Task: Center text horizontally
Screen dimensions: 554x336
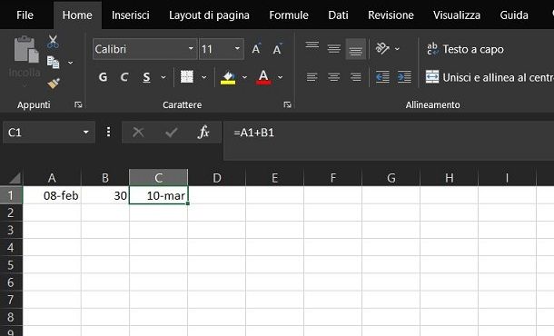Action: point(334,76)
